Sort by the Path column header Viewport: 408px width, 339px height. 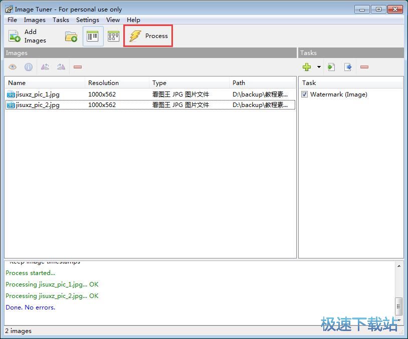tap(262, 83)
